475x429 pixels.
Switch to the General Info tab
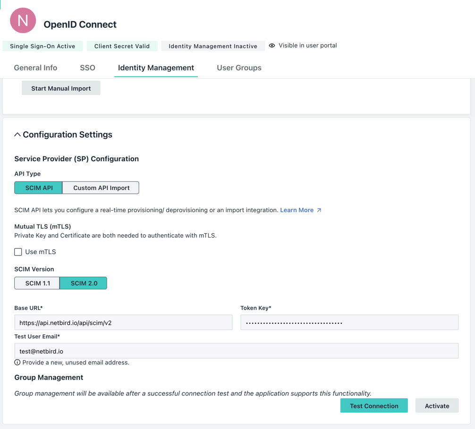point(35,67)
